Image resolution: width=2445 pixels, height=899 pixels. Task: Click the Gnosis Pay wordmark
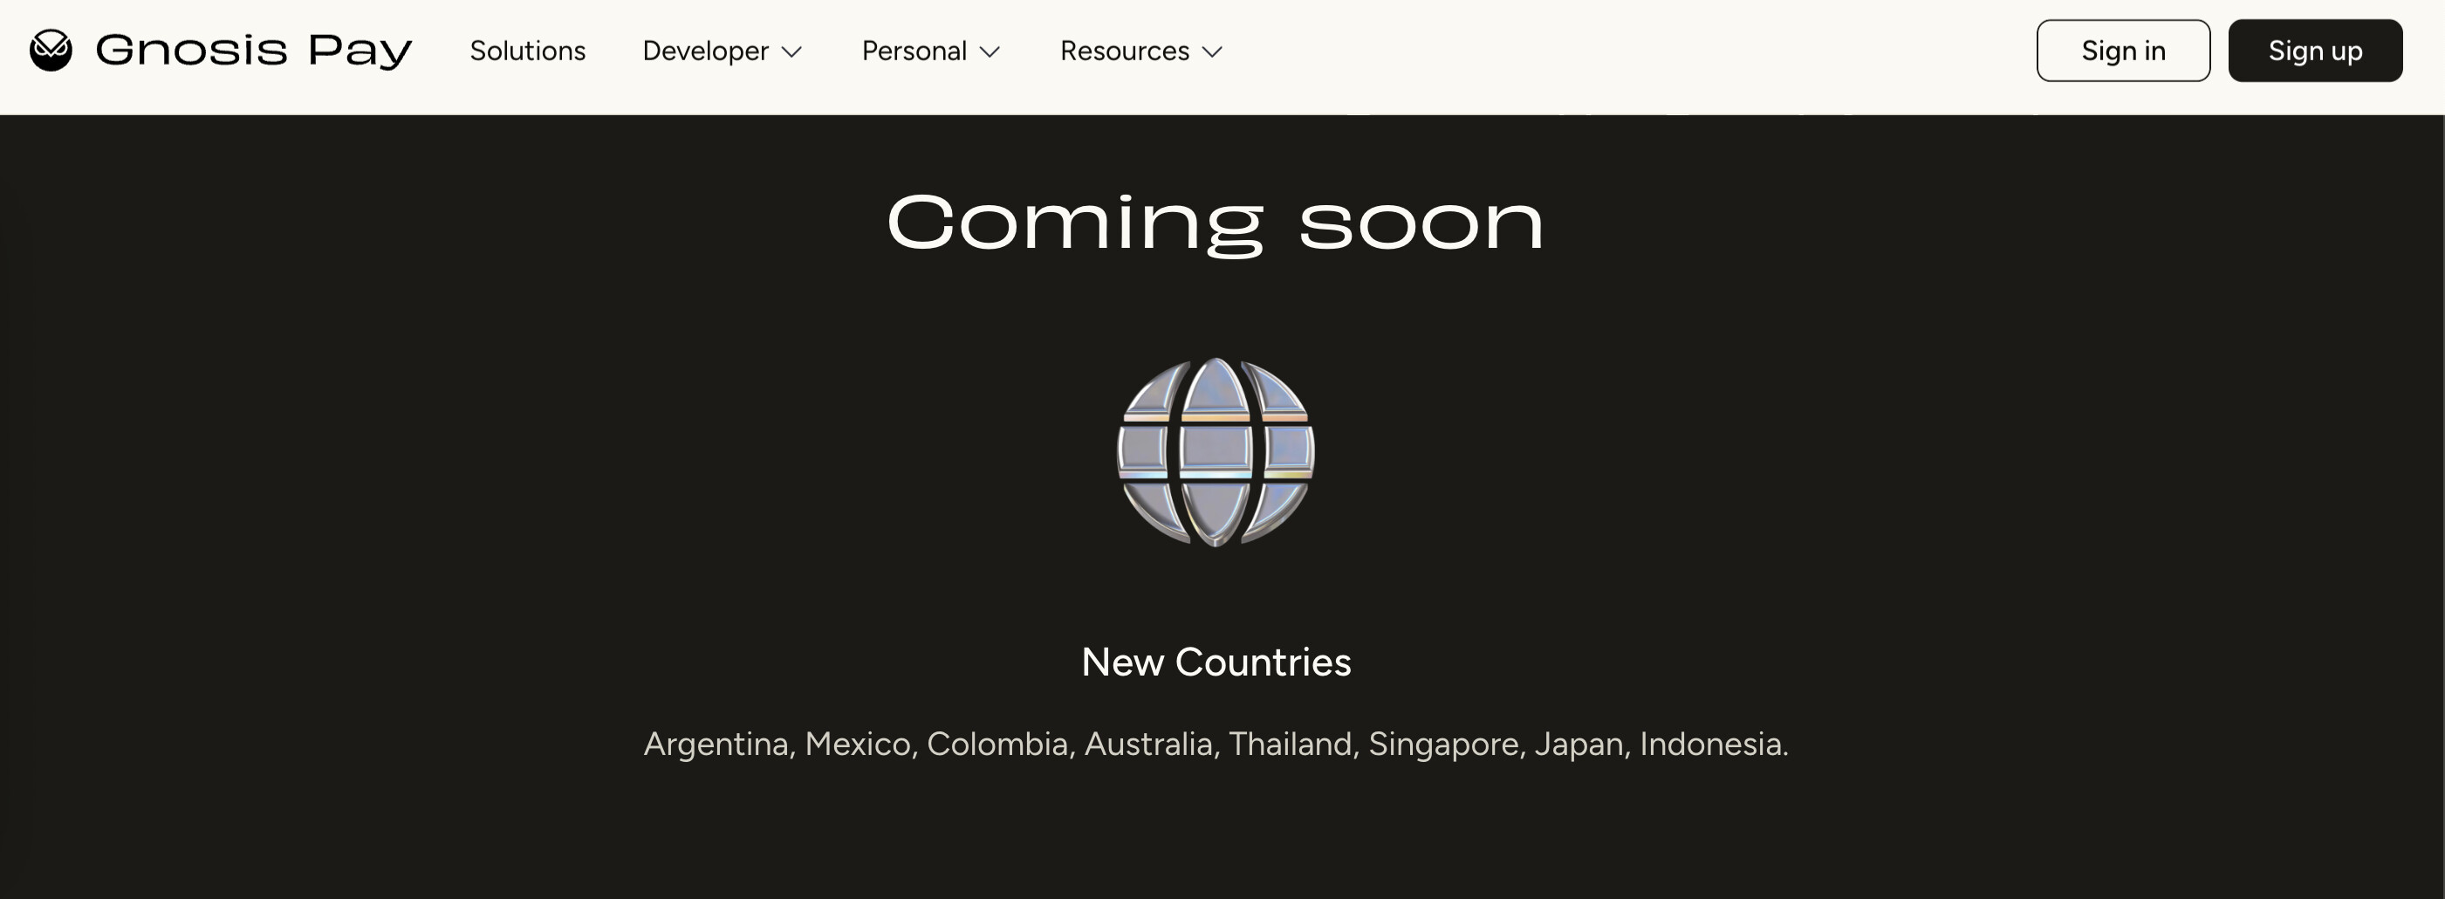253,51
